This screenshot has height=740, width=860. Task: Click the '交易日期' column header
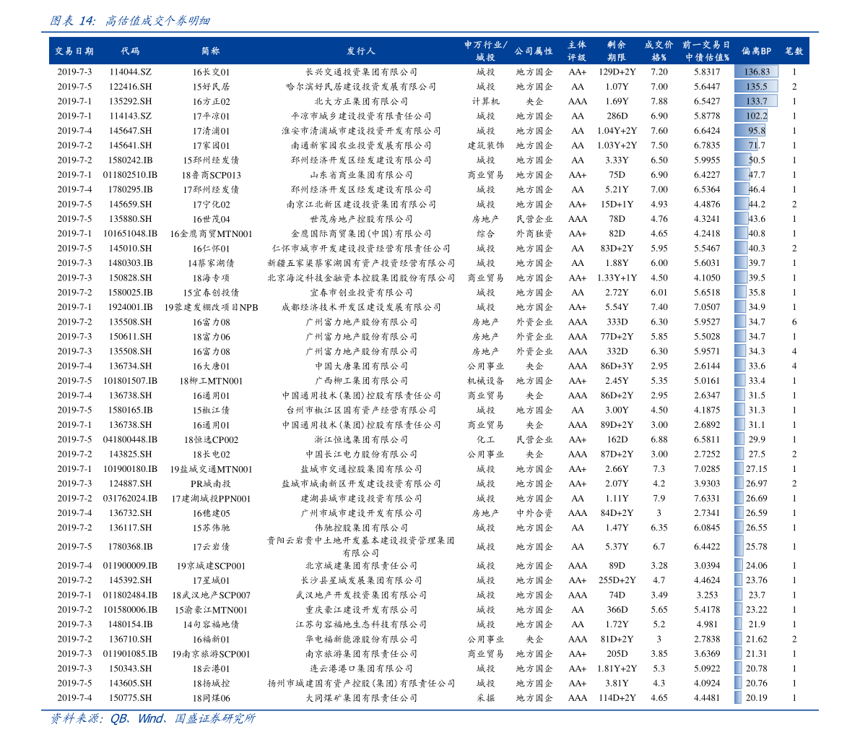click(x=74, y=51)
